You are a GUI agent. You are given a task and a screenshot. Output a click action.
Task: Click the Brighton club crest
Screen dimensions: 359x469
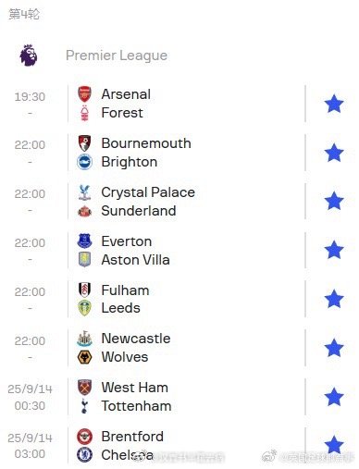click(x=84, y=162)
